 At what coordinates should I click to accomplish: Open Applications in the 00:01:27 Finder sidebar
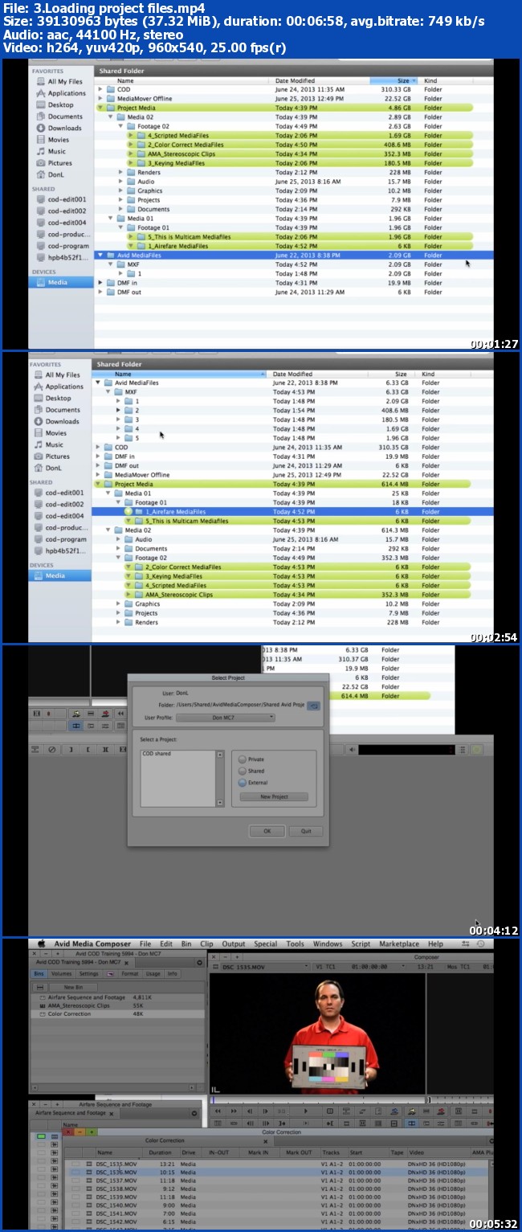pos(60,93)
